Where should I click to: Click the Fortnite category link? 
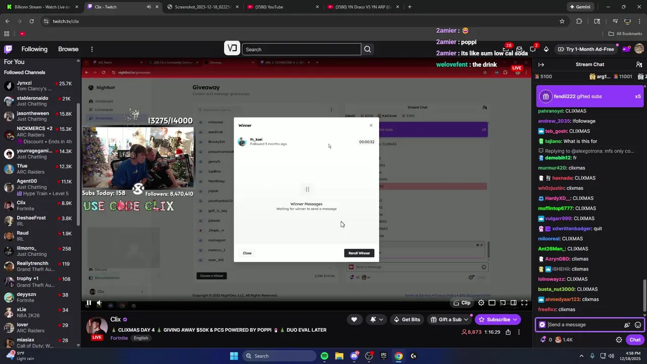(x=119, y=338)
